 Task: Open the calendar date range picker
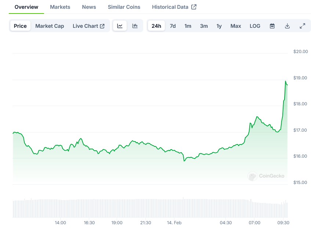pos(272,26)
